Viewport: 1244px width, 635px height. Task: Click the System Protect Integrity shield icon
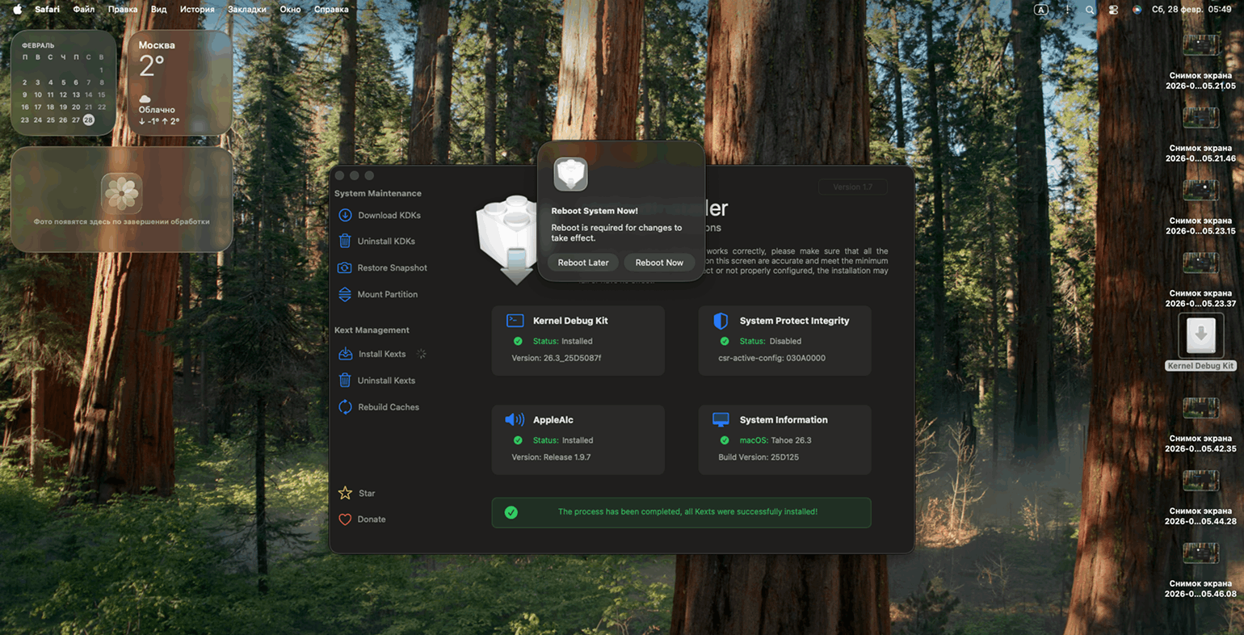point(721,321)
